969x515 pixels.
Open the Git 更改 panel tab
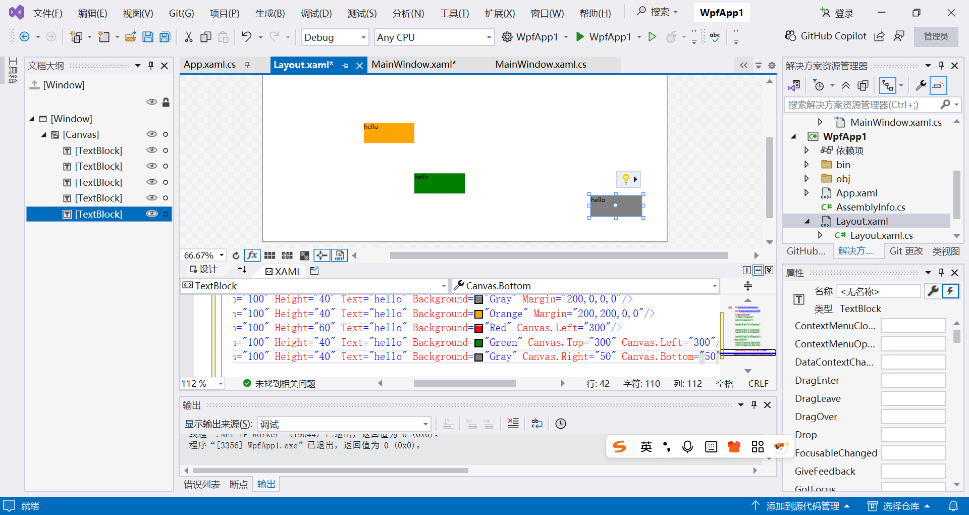click(x=906, y=251)
